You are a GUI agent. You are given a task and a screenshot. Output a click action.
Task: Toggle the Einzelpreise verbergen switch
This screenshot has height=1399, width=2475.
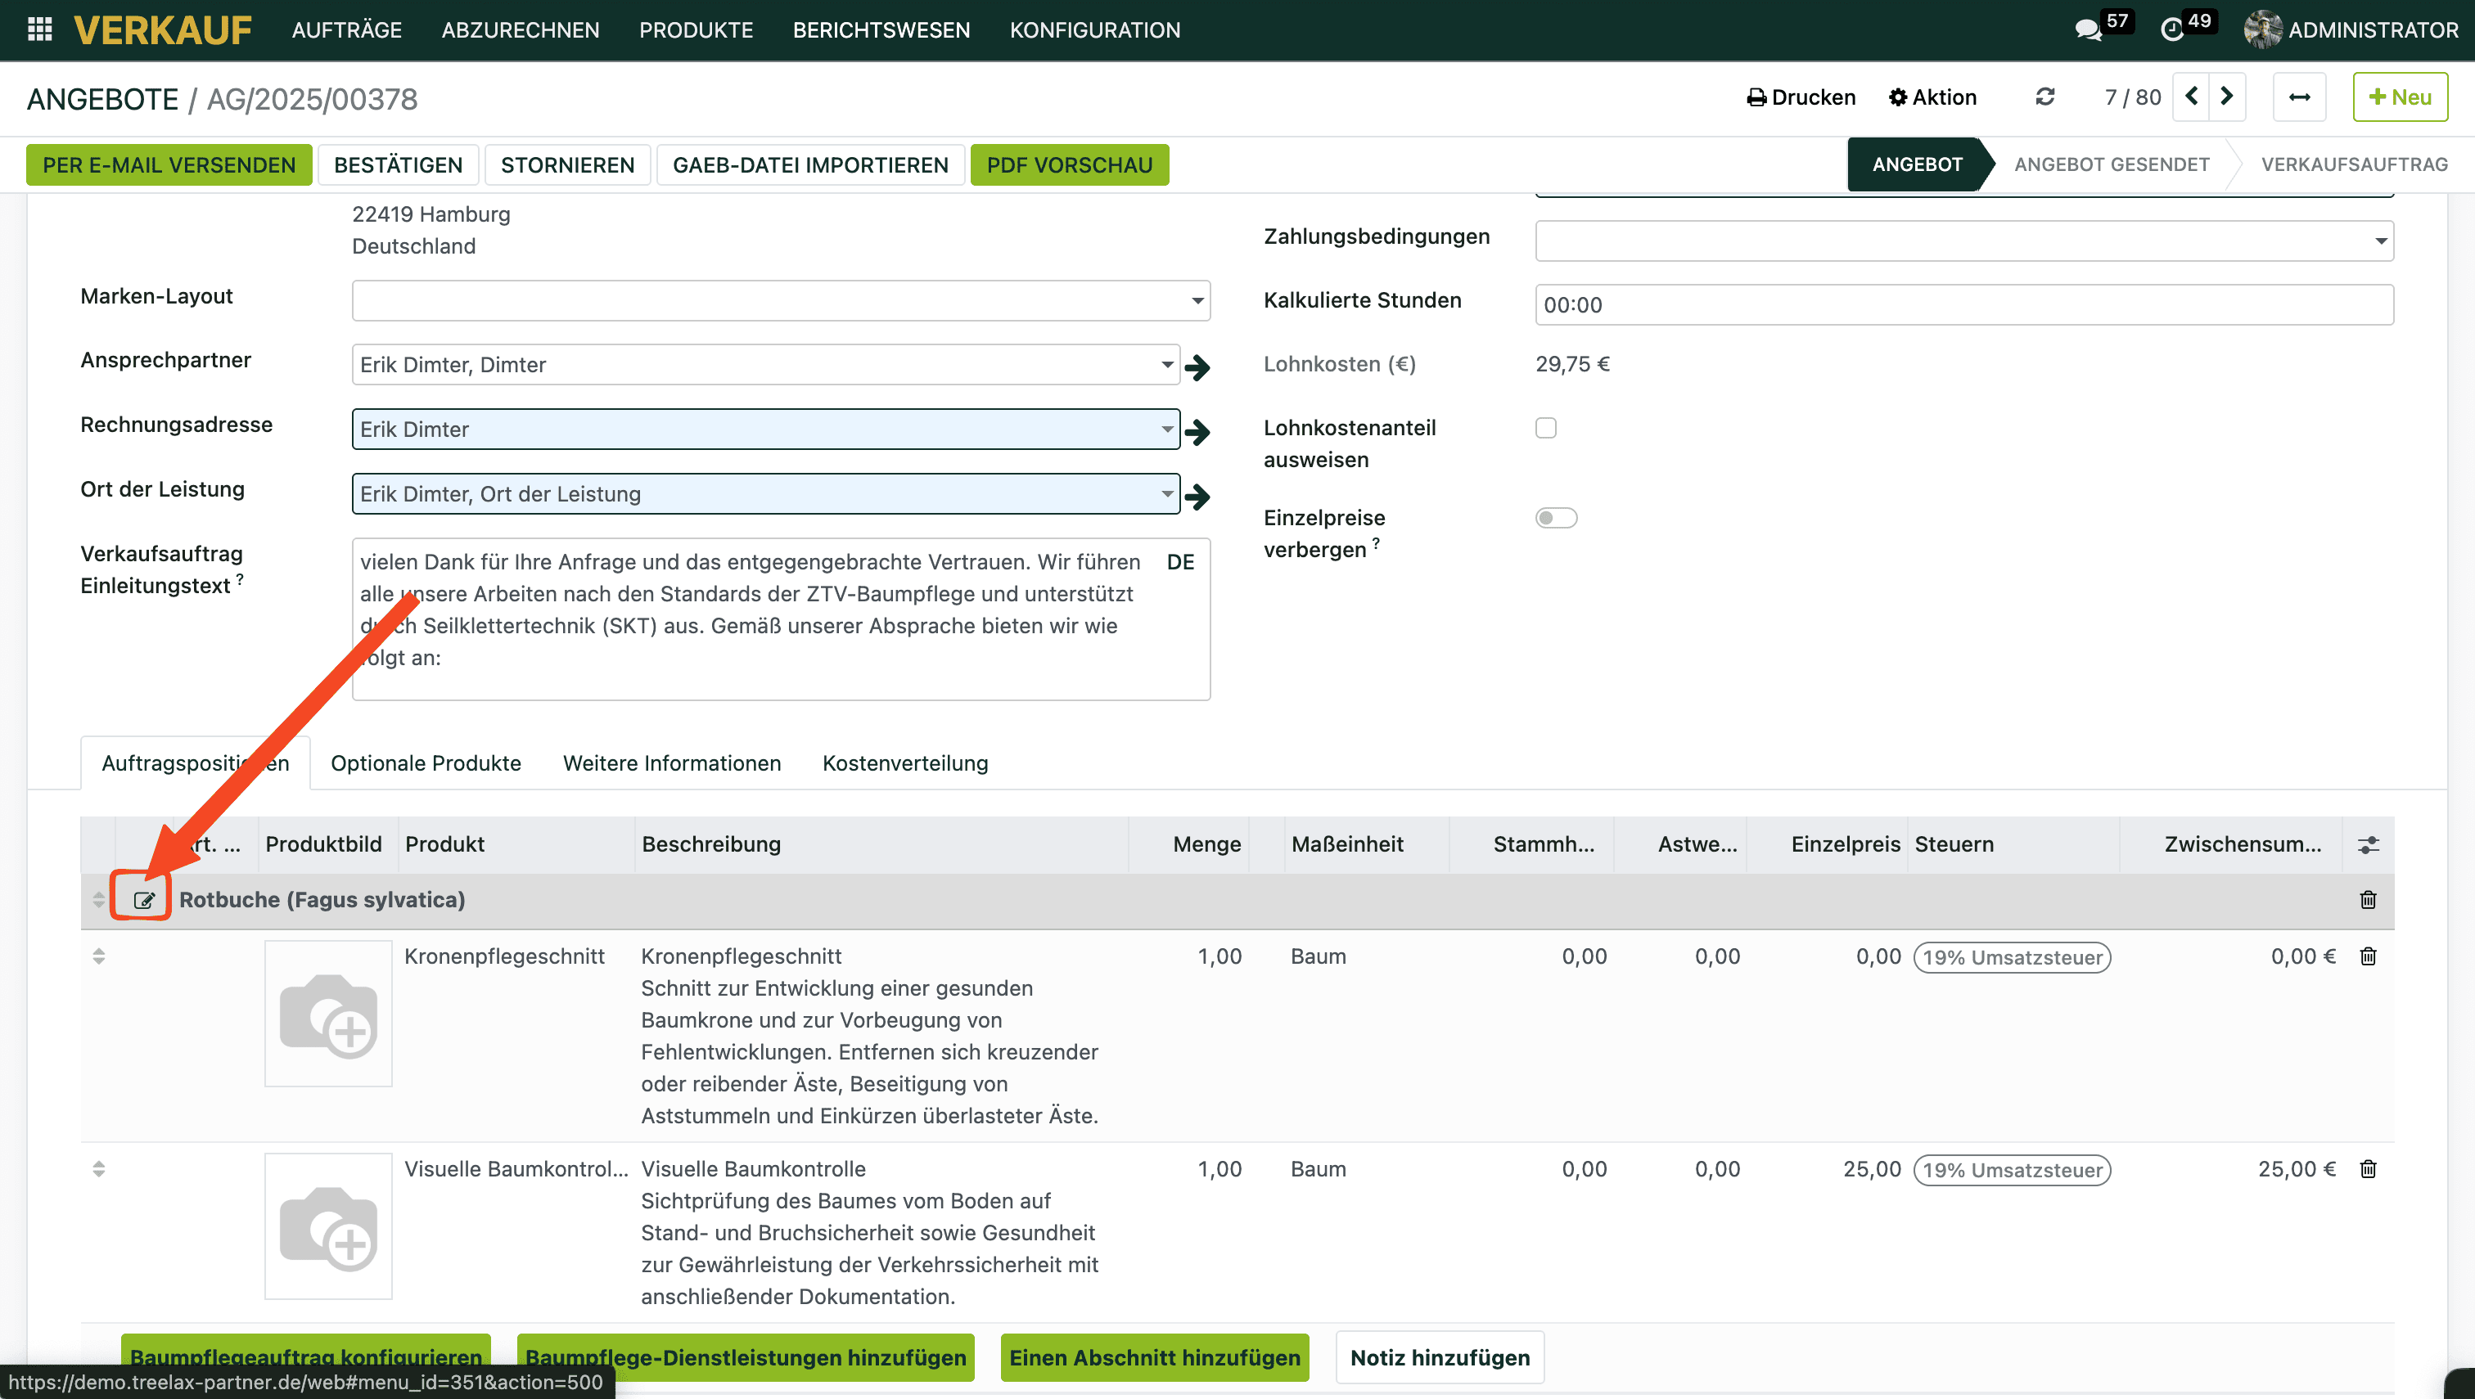(1555, 518)
